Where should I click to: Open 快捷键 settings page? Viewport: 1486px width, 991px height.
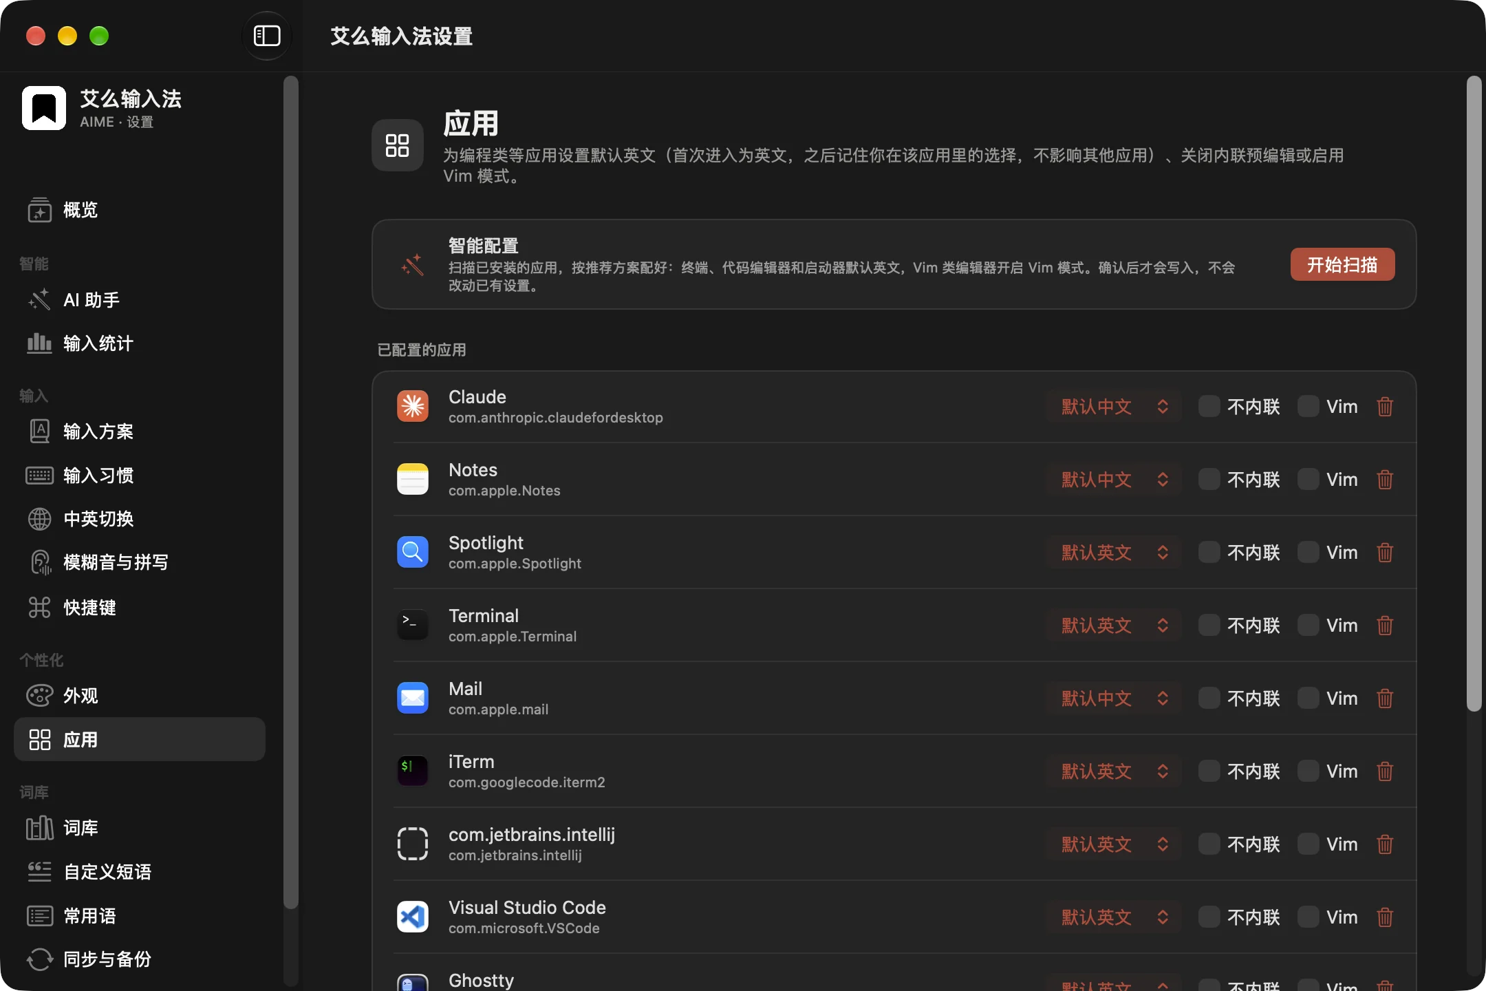[140, 608]
